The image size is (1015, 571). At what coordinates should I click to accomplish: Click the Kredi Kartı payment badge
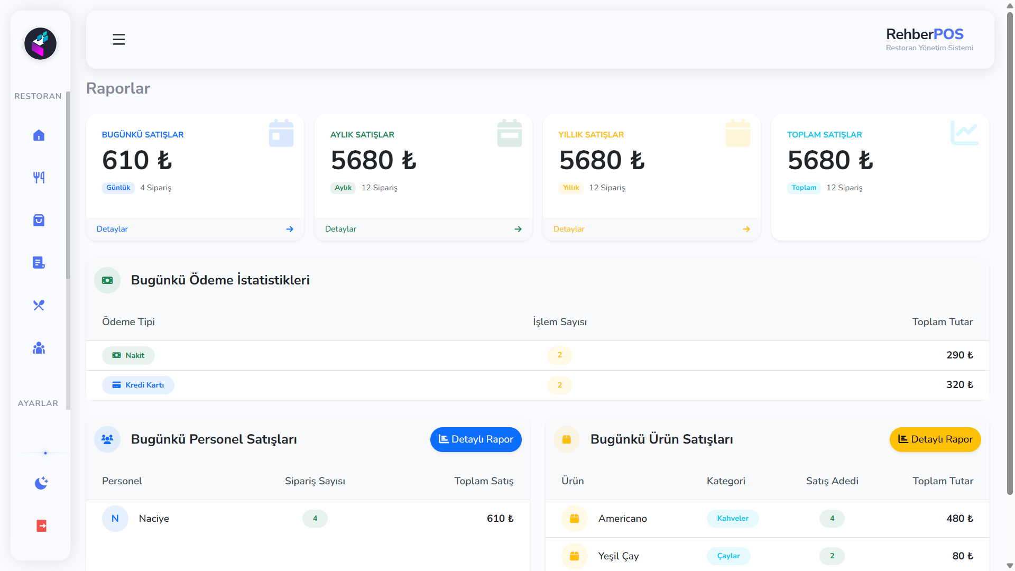click(x=138, y=385)
